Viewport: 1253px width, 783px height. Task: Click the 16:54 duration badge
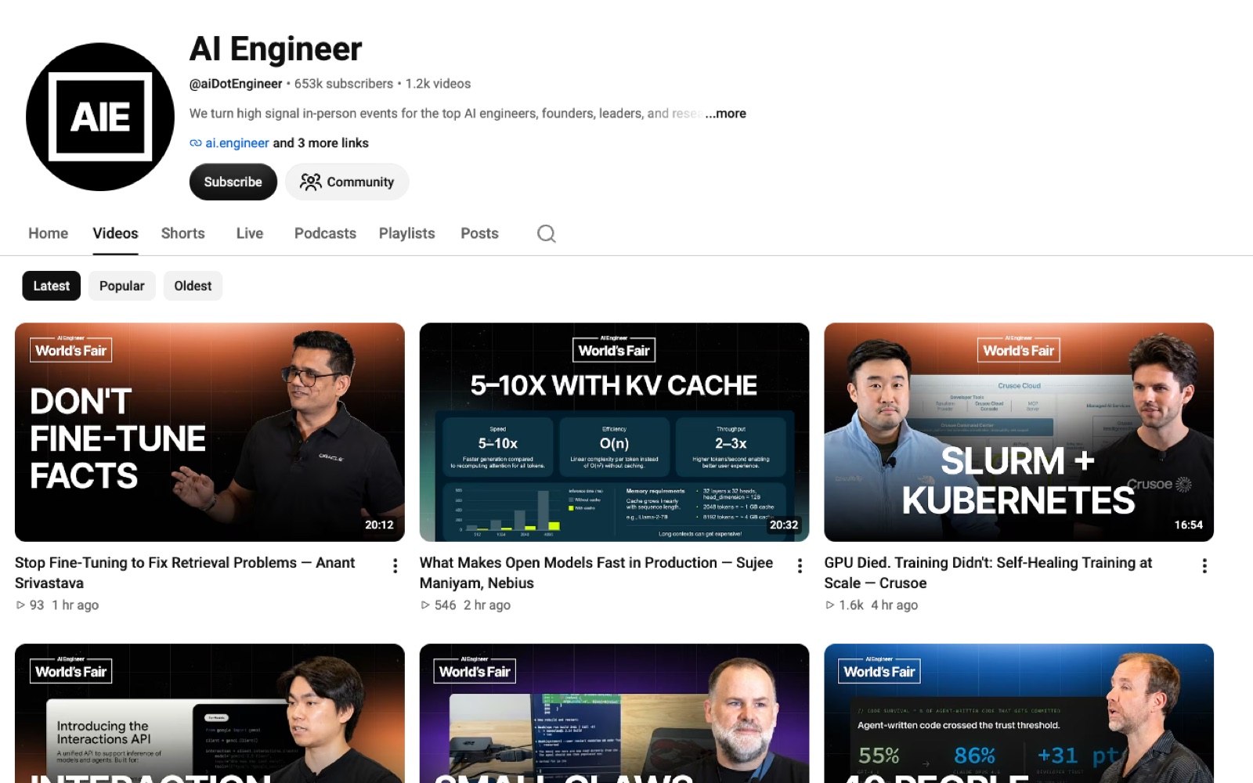tap(1188, 525)
